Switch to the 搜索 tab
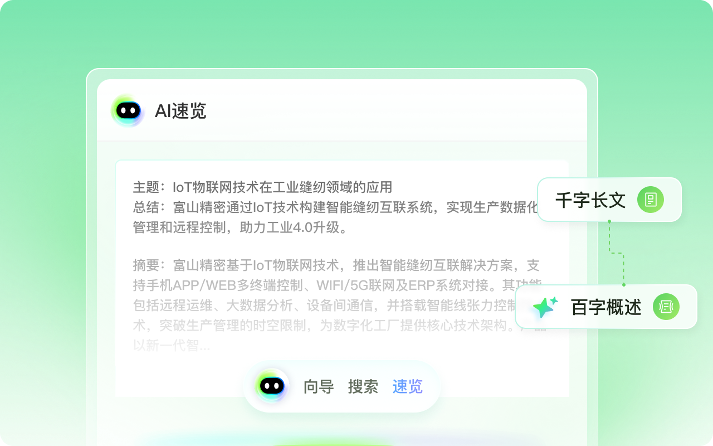This screenshot has height=446, width=713. (363, 386)
